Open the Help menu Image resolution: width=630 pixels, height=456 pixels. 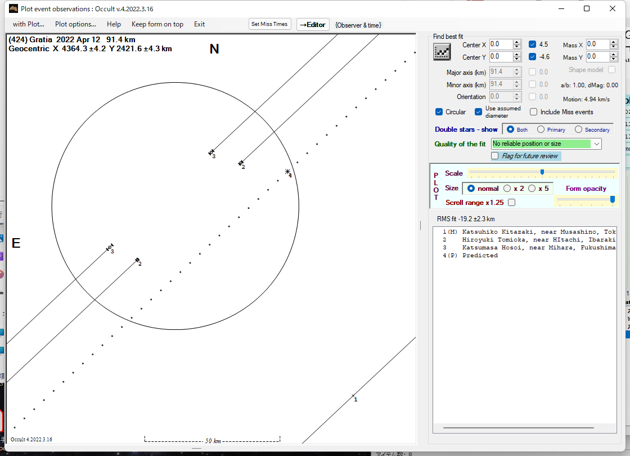click(x=114, y=24)
